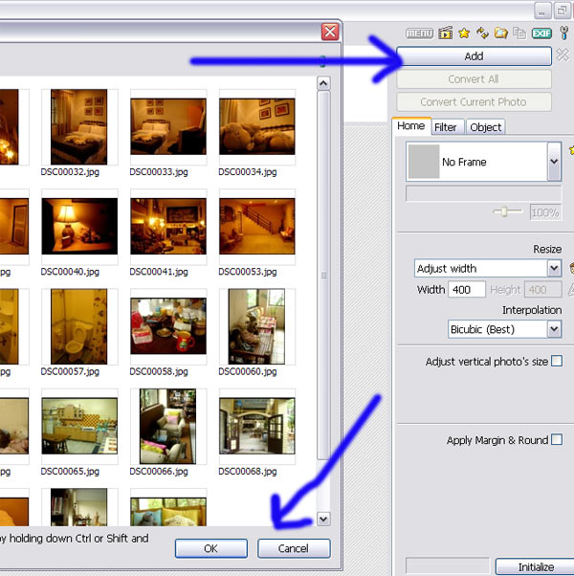Open settings with the wrench icon
This screenshot has height=576, width=574.
564,33
